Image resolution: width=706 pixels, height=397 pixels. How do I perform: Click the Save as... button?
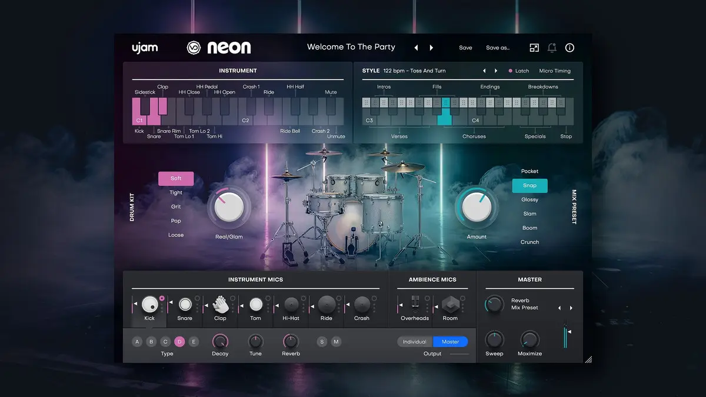[498, 48]
